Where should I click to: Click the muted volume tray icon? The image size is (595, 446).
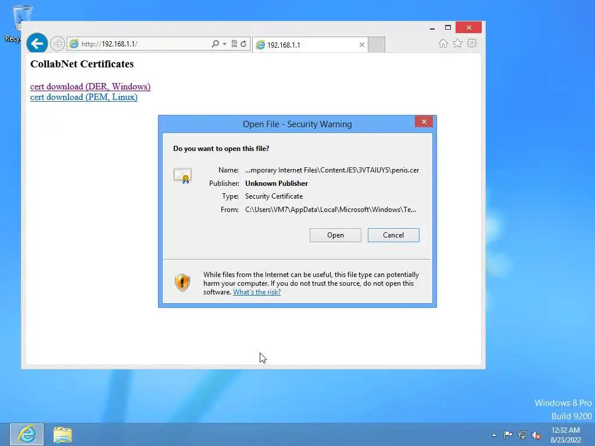(x=536, y=435)
